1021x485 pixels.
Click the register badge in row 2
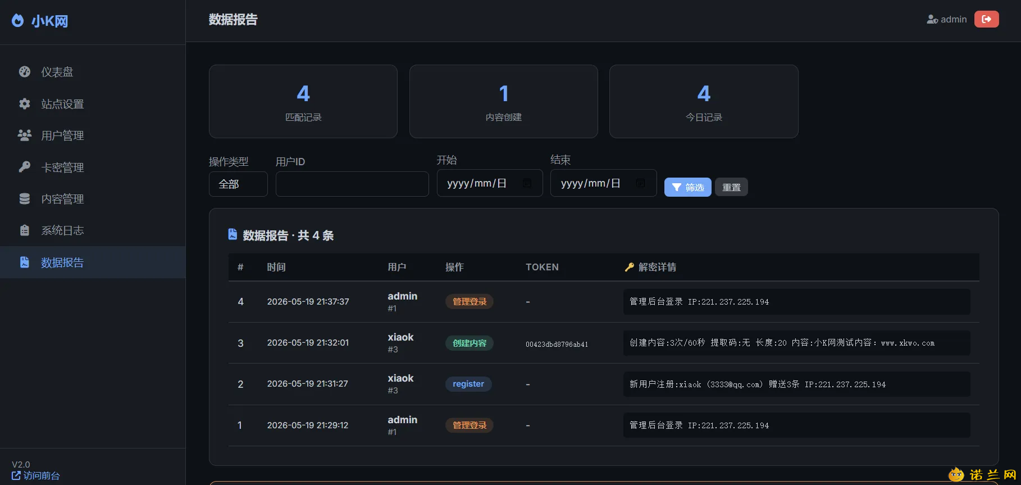point(468,384)
